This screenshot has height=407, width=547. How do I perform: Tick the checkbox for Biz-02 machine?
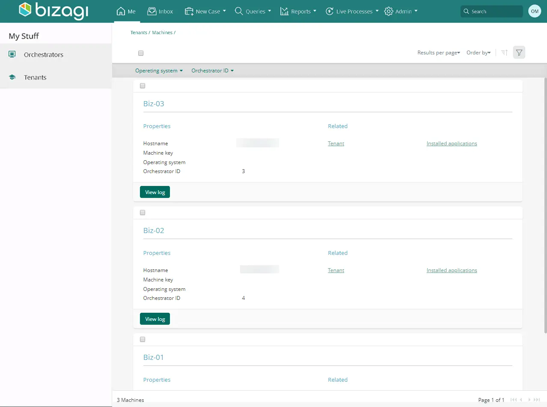click(x=143, y=212)
